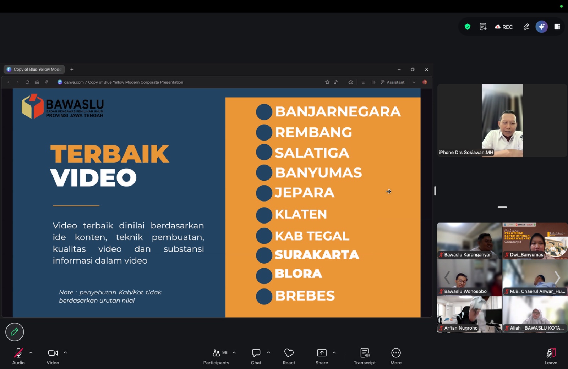Click the extensions puzzle icon
Viewport: 568px width, 369px height.
tap(351, 82)
